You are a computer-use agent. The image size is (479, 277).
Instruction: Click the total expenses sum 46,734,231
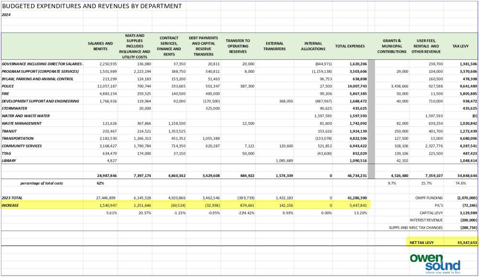(352, 176)
